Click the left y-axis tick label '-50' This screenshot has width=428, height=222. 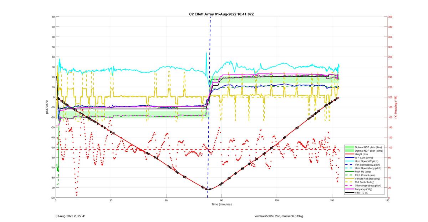(x=52, y=147)
